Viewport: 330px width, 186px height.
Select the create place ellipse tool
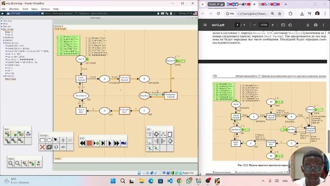point(49,140)
